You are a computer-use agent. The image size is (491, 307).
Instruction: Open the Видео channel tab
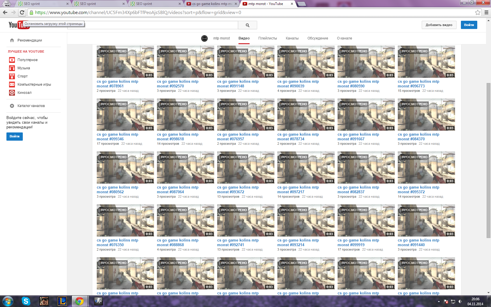(x=244, y=38)
